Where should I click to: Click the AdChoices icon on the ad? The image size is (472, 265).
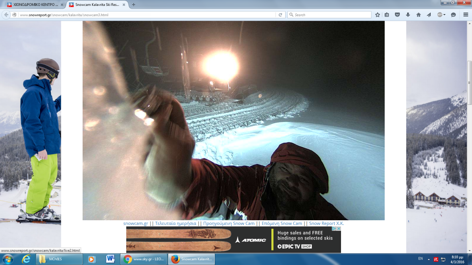click(x=334, y=228)
